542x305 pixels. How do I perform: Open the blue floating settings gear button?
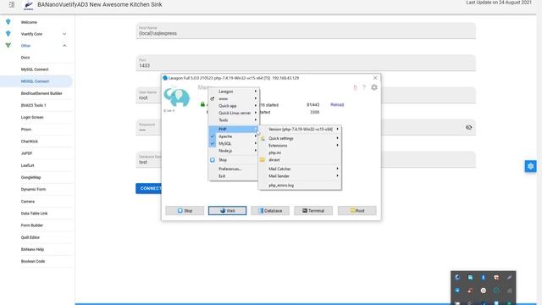click(x=530, y=166)
